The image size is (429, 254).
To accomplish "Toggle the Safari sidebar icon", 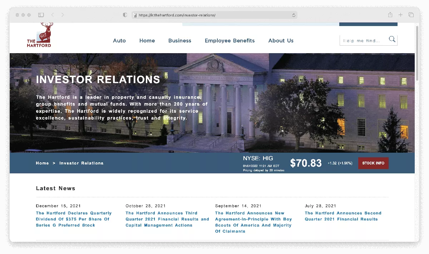I will 41,15.
